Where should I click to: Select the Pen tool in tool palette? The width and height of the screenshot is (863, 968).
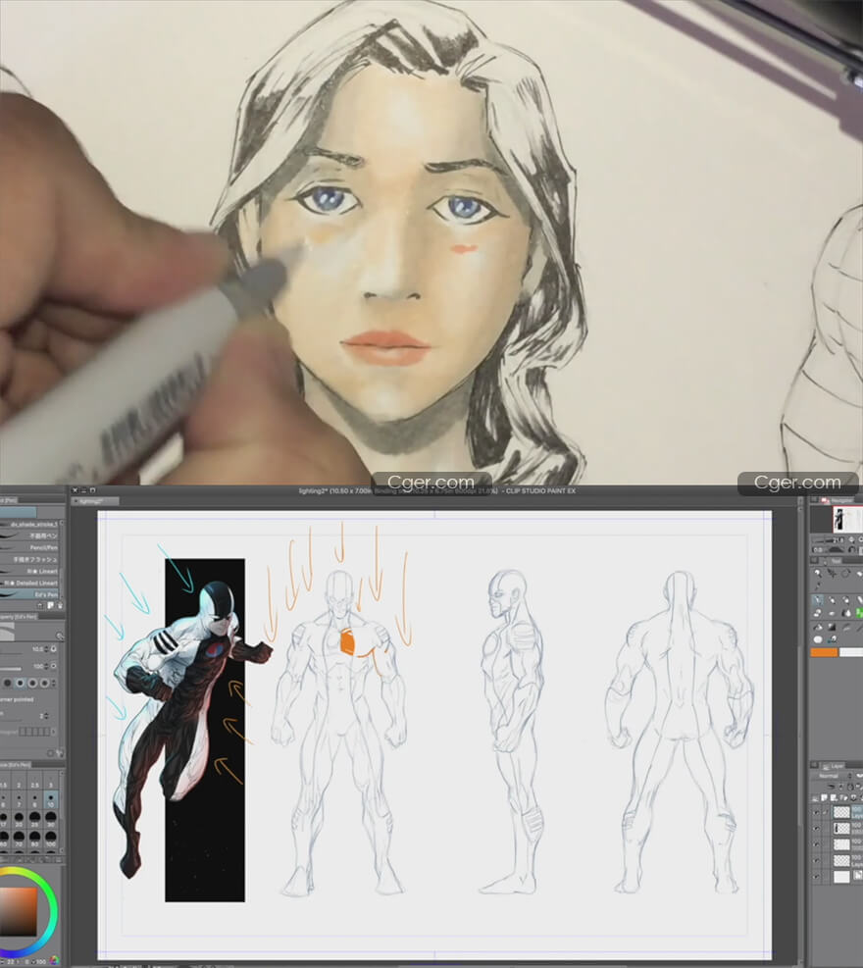[819, 600]
